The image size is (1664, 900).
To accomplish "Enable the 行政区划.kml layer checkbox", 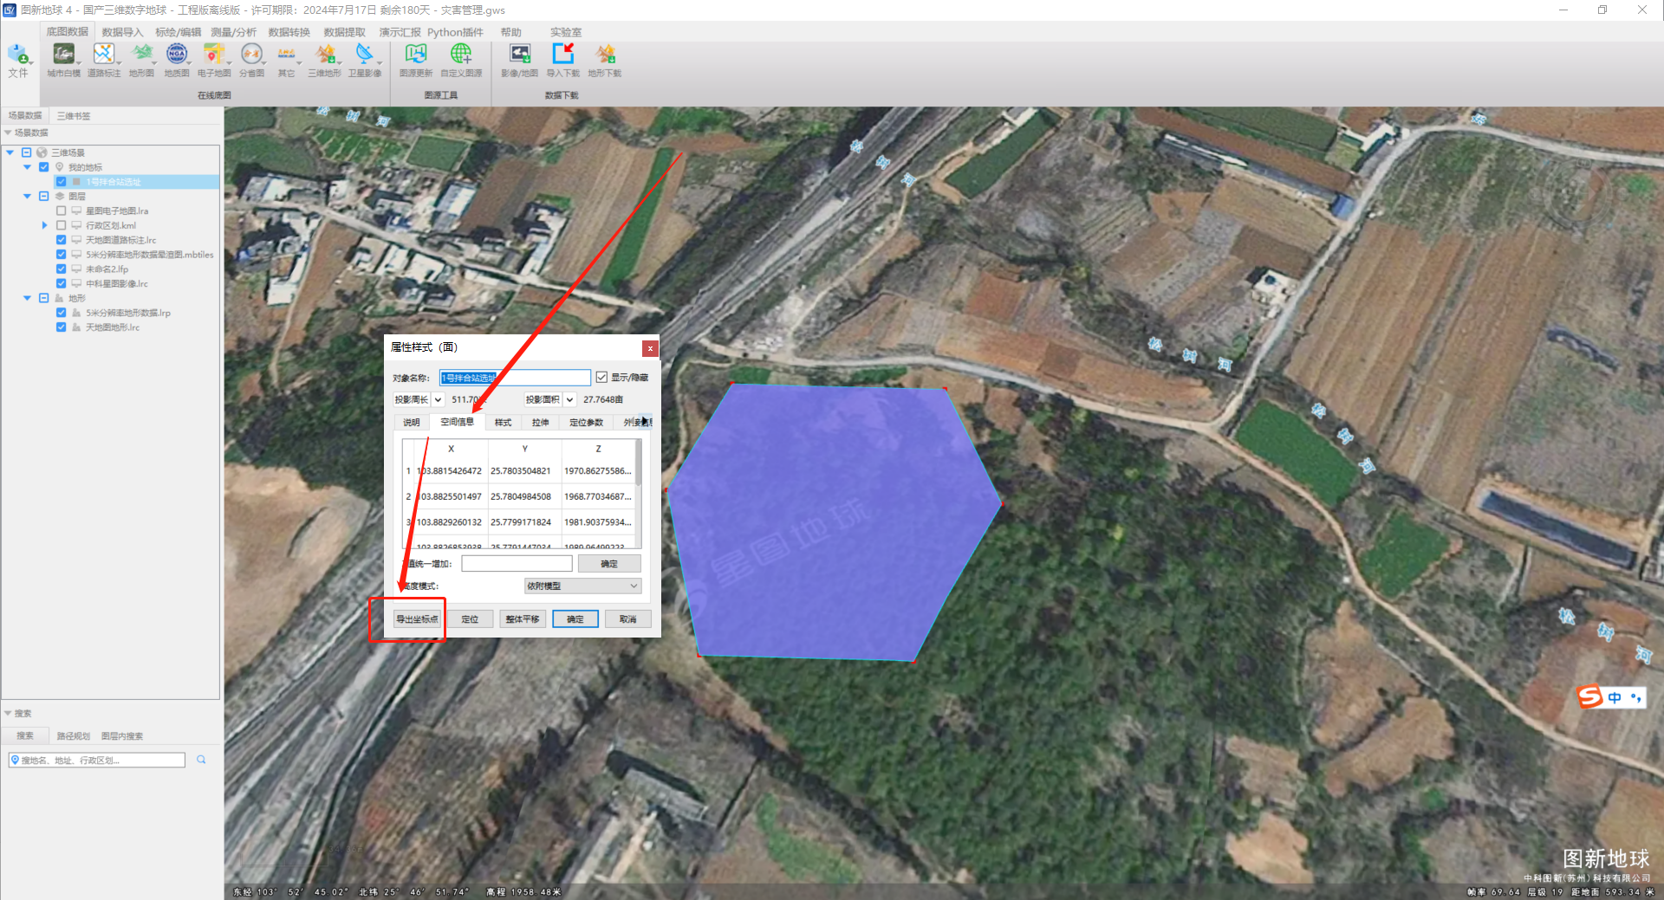I will point(61,225).
